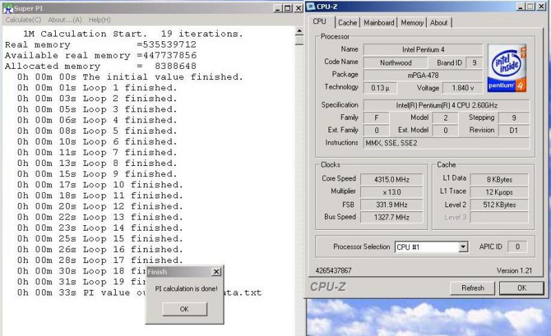Viewport: 551px width, 336px height.
Task: Click the Bus Speed value '1327.7 MHz'
Action: [x=391, y=218]
